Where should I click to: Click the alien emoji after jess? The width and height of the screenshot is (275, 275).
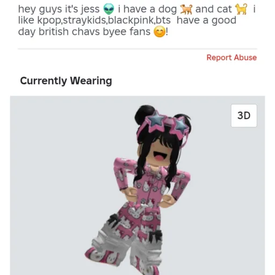(x=108, y=9)
